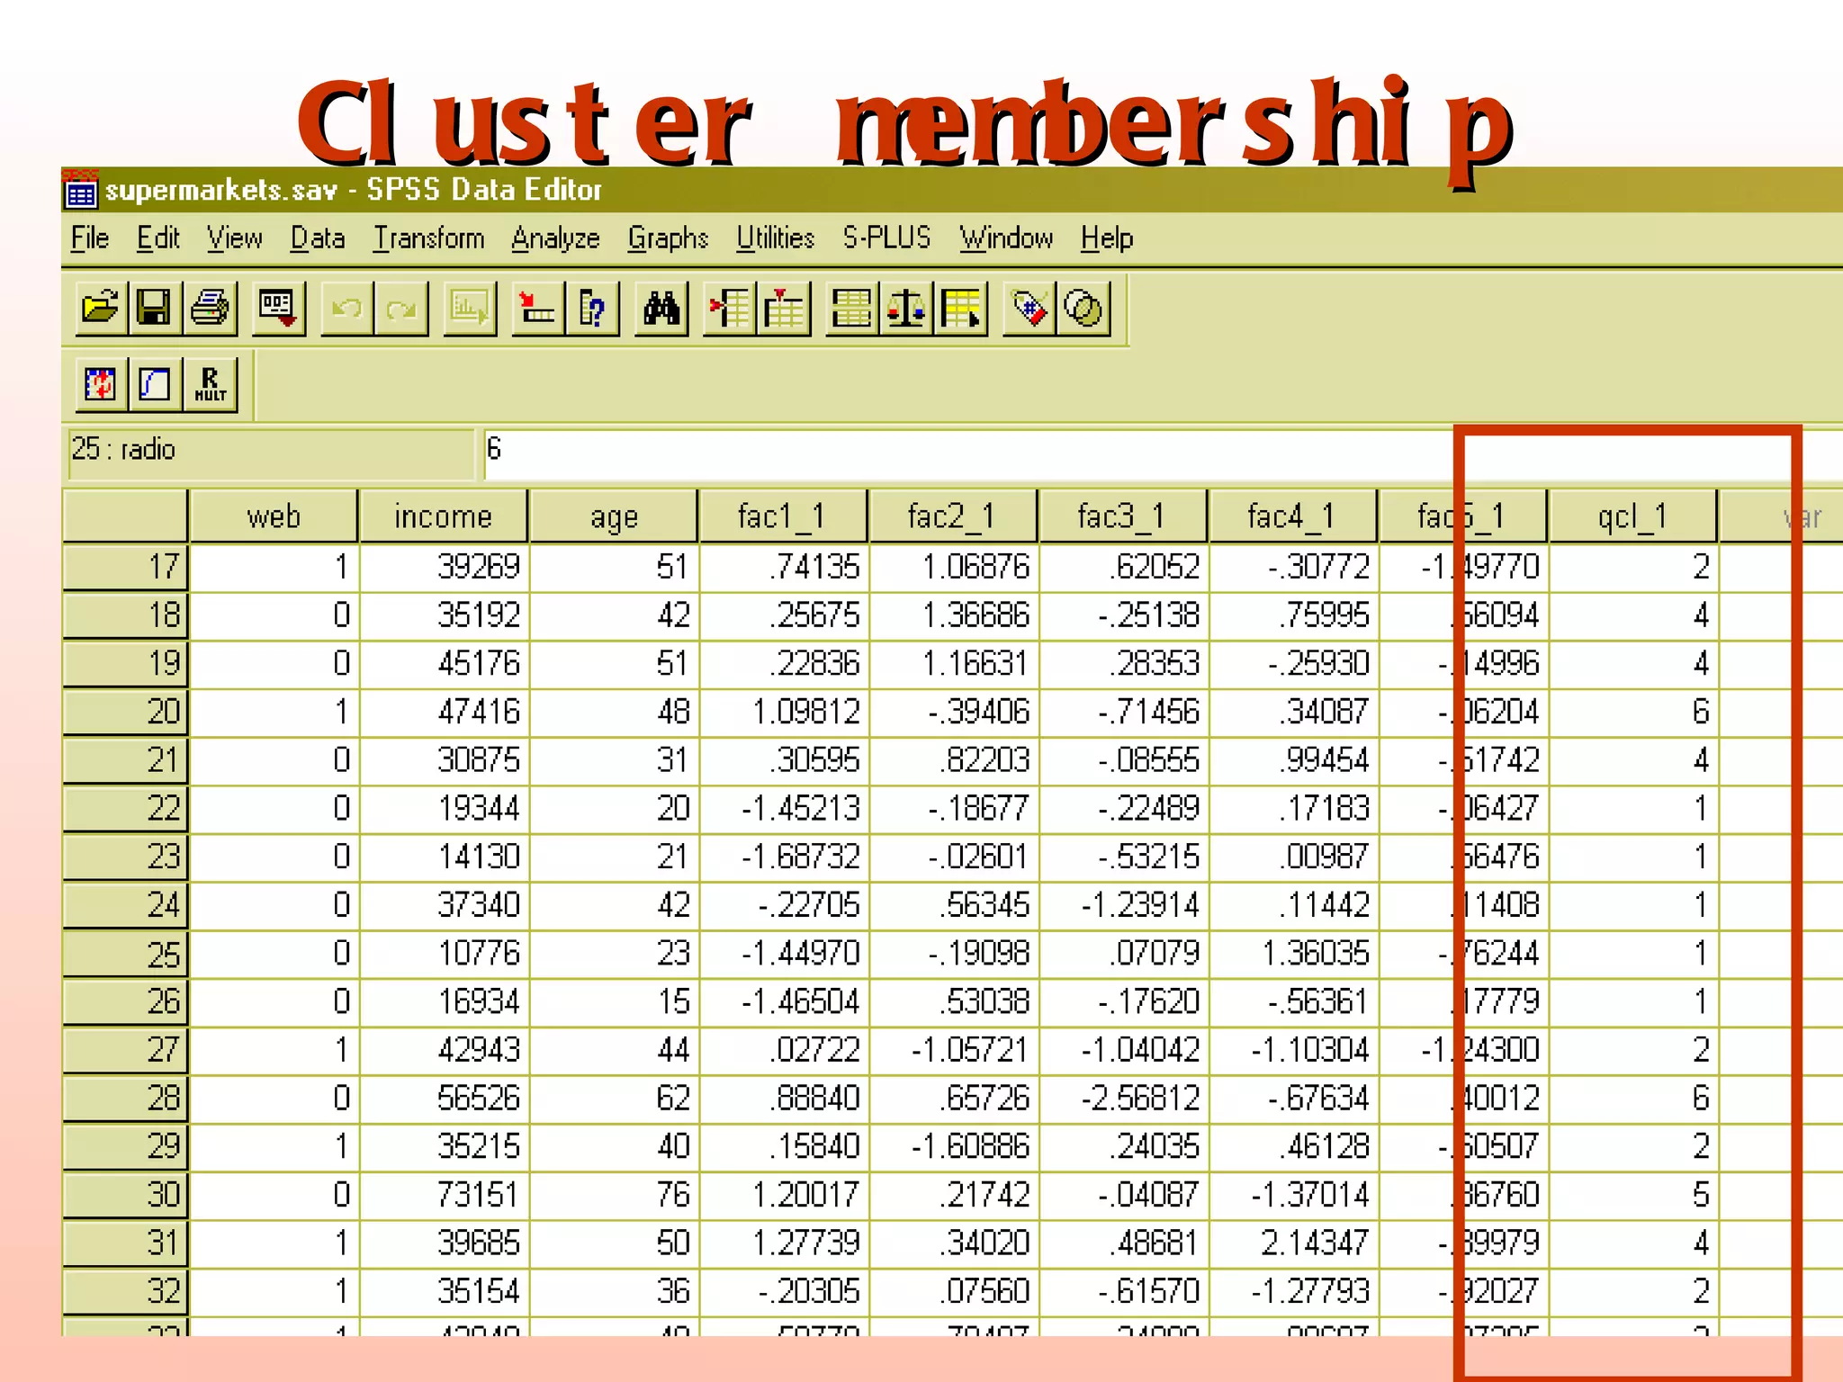Click the Open File toolbar icon

pos(100,309)
